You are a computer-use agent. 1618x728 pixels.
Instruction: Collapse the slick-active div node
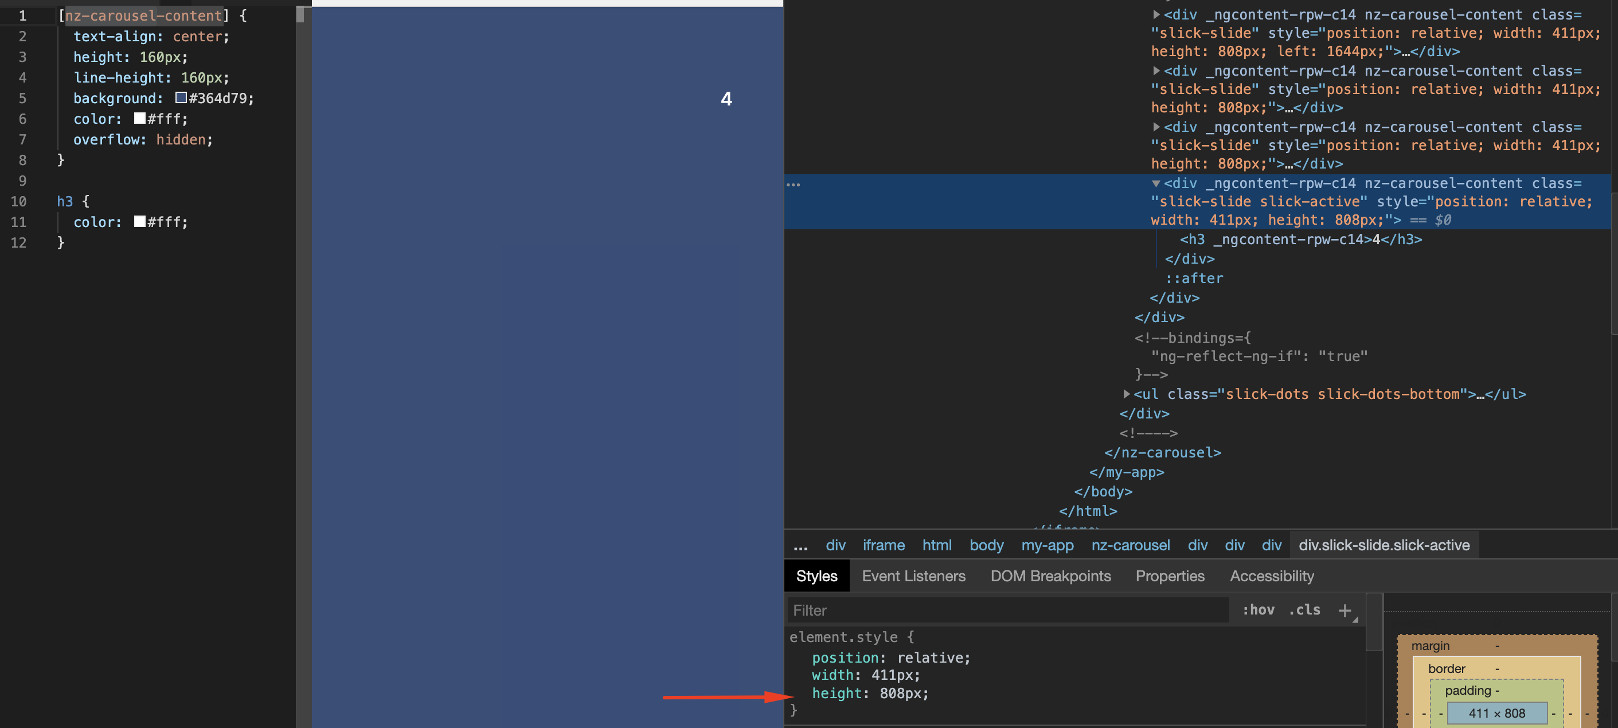click(1156, 183)
